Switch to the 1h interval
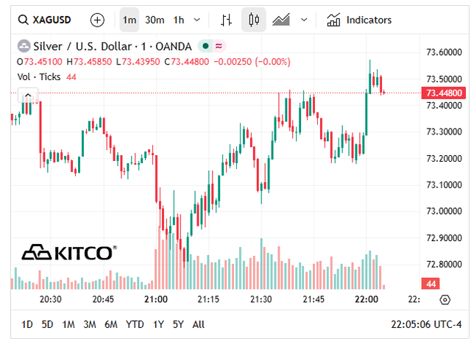This screenshot has height=341, width=471. pos(179,20)
